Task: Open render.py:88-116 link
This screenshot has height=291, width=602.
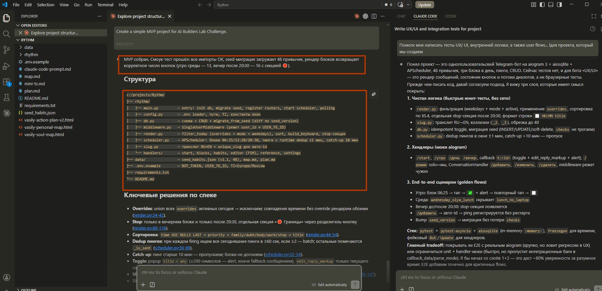Action: coord(150,228)
